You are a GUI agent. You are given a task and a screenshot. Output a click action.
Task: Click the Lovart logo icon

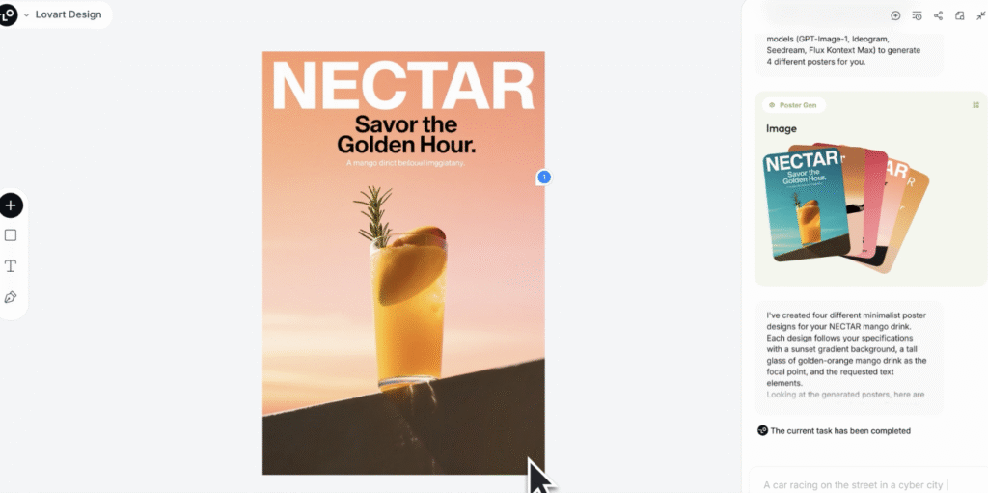[x=8, y=14]
